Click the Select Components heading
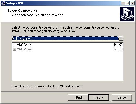The width and height of the screenshot is (136, 104). (x=22, y=11)
